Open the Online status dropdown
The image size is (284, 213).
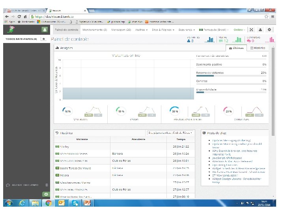click(239, 30)
